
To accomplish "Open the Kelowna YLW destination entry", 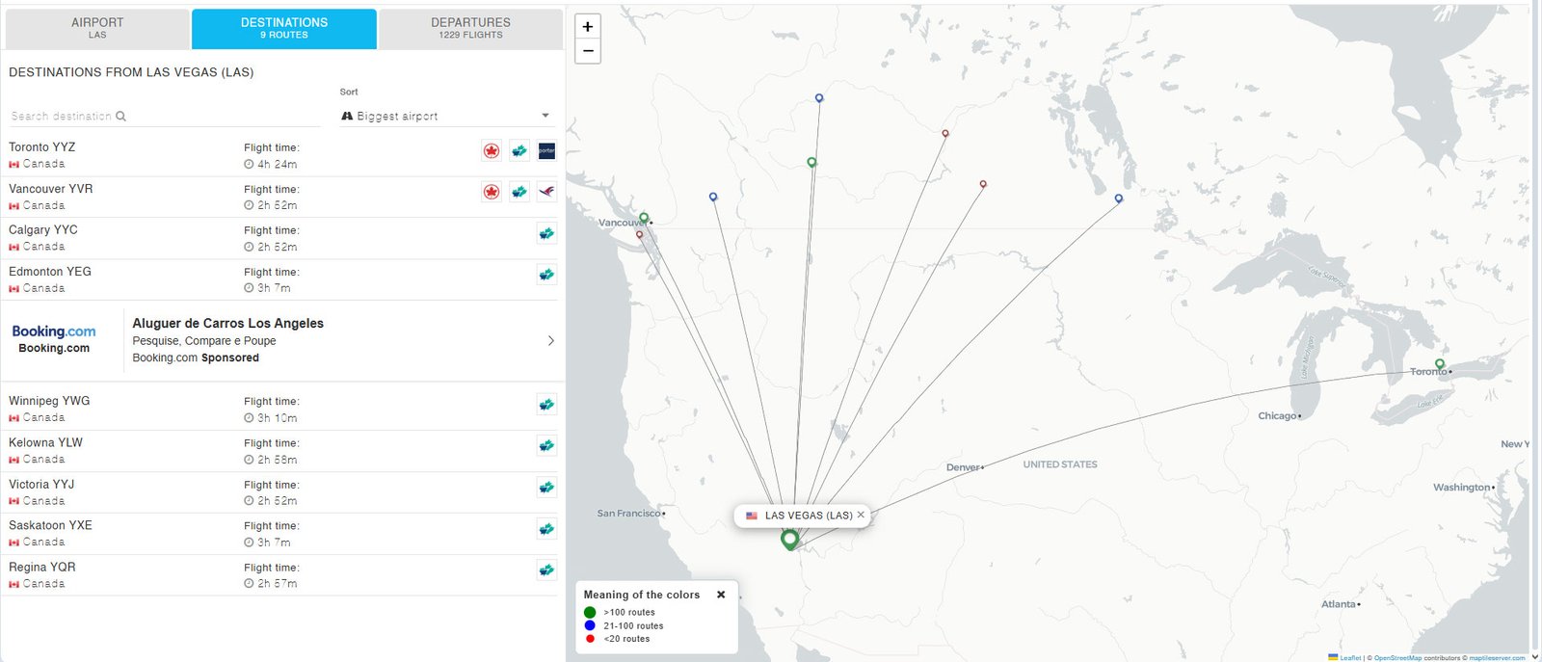I will [x=45, y=442].
